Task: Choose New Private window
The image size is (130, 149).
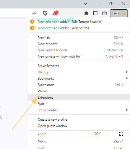Action: point(79,50)
